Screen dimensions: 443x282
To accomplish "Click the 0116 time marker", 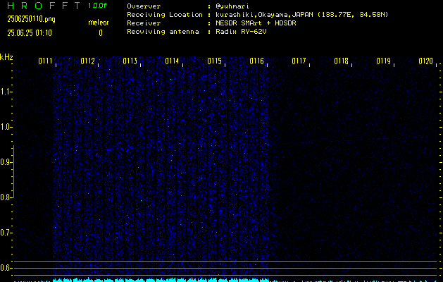I will pos(256,61).
